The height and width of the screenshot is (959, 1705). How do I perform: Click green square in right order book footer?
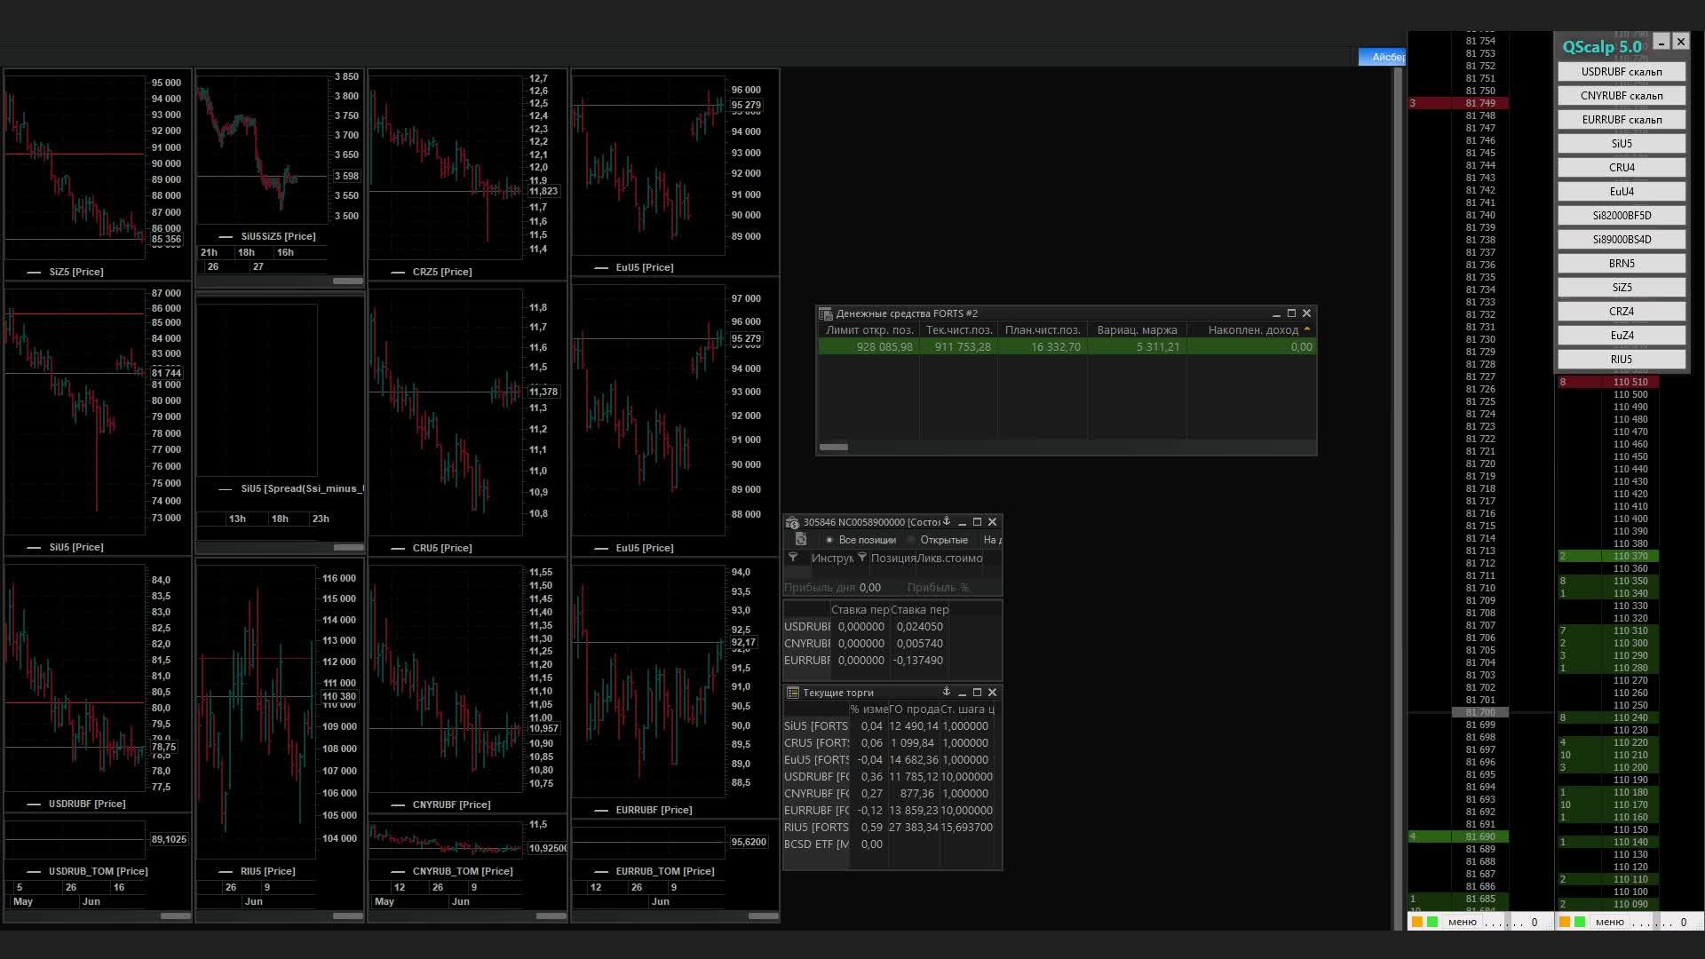click(x=1580, y=922)
